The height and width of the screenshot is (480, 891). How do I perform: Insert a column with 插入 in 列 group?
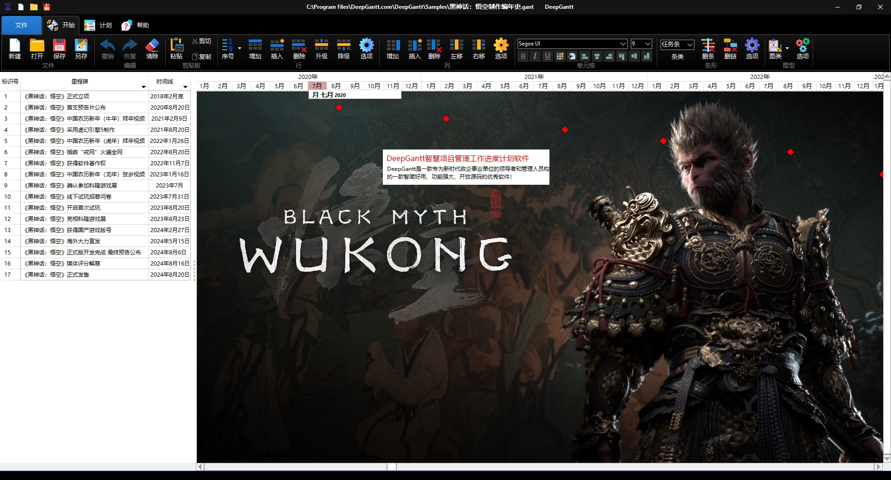click(414, 49)
